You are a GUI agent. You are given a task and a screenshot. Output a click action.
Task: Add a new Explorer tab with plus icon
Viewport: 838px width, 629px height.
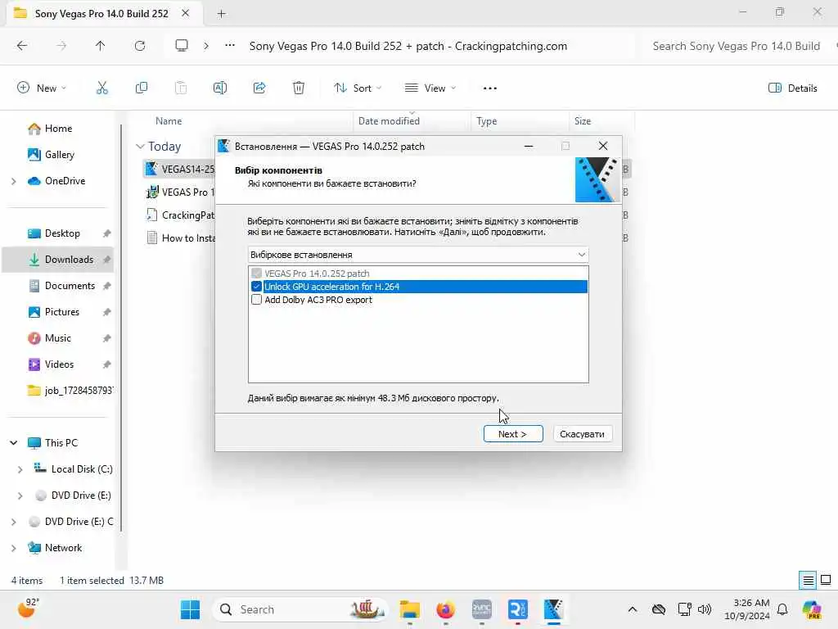221,14
